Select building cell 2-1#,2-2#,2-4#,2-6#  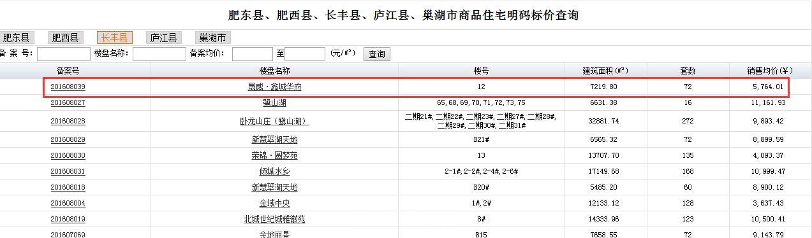click(x=481, y=171)
